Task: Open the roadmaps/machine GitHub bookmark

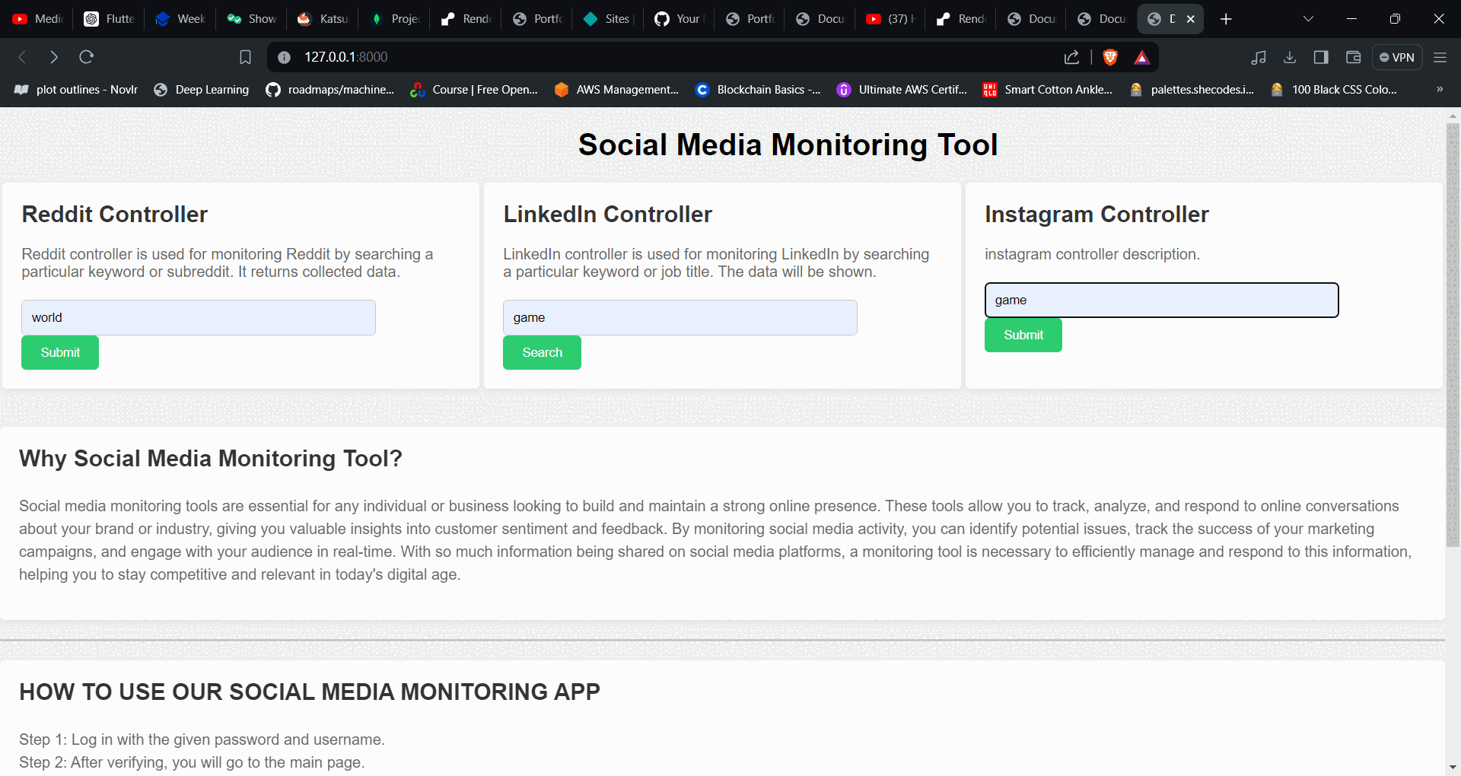Action: pyautogui.click(x=329, y=90)
